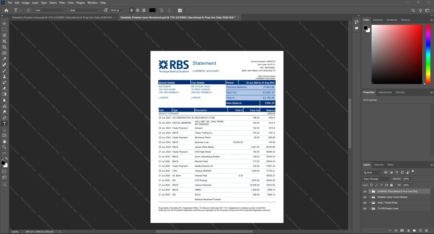Right align text
This screenshot has height=234, width=434.
coord(144,10)
